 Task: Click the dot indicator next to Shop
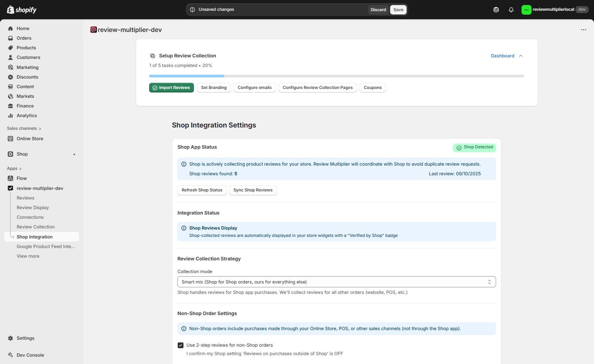click(74, 154)
